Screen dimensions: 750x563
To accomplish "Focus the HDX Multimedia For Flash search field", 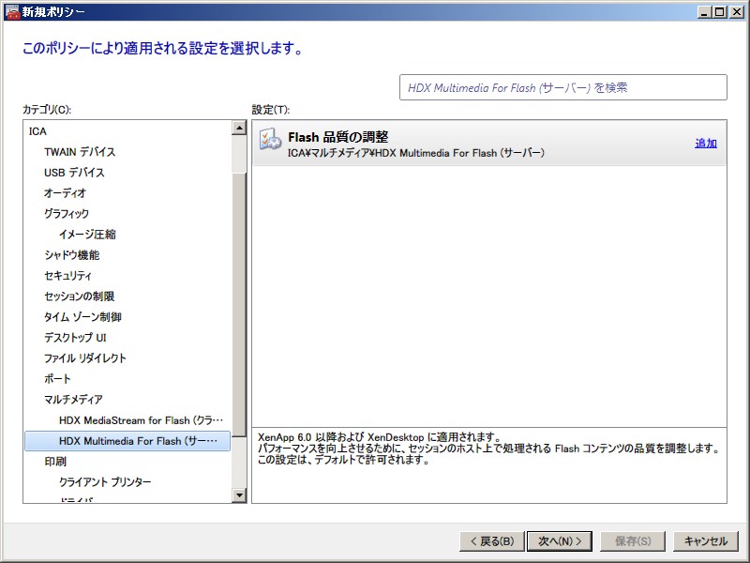I will point(562,87).
